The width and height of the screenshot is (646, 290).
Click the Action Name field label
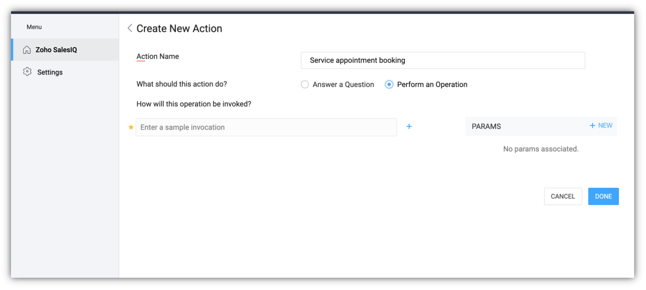pos(158,56)
